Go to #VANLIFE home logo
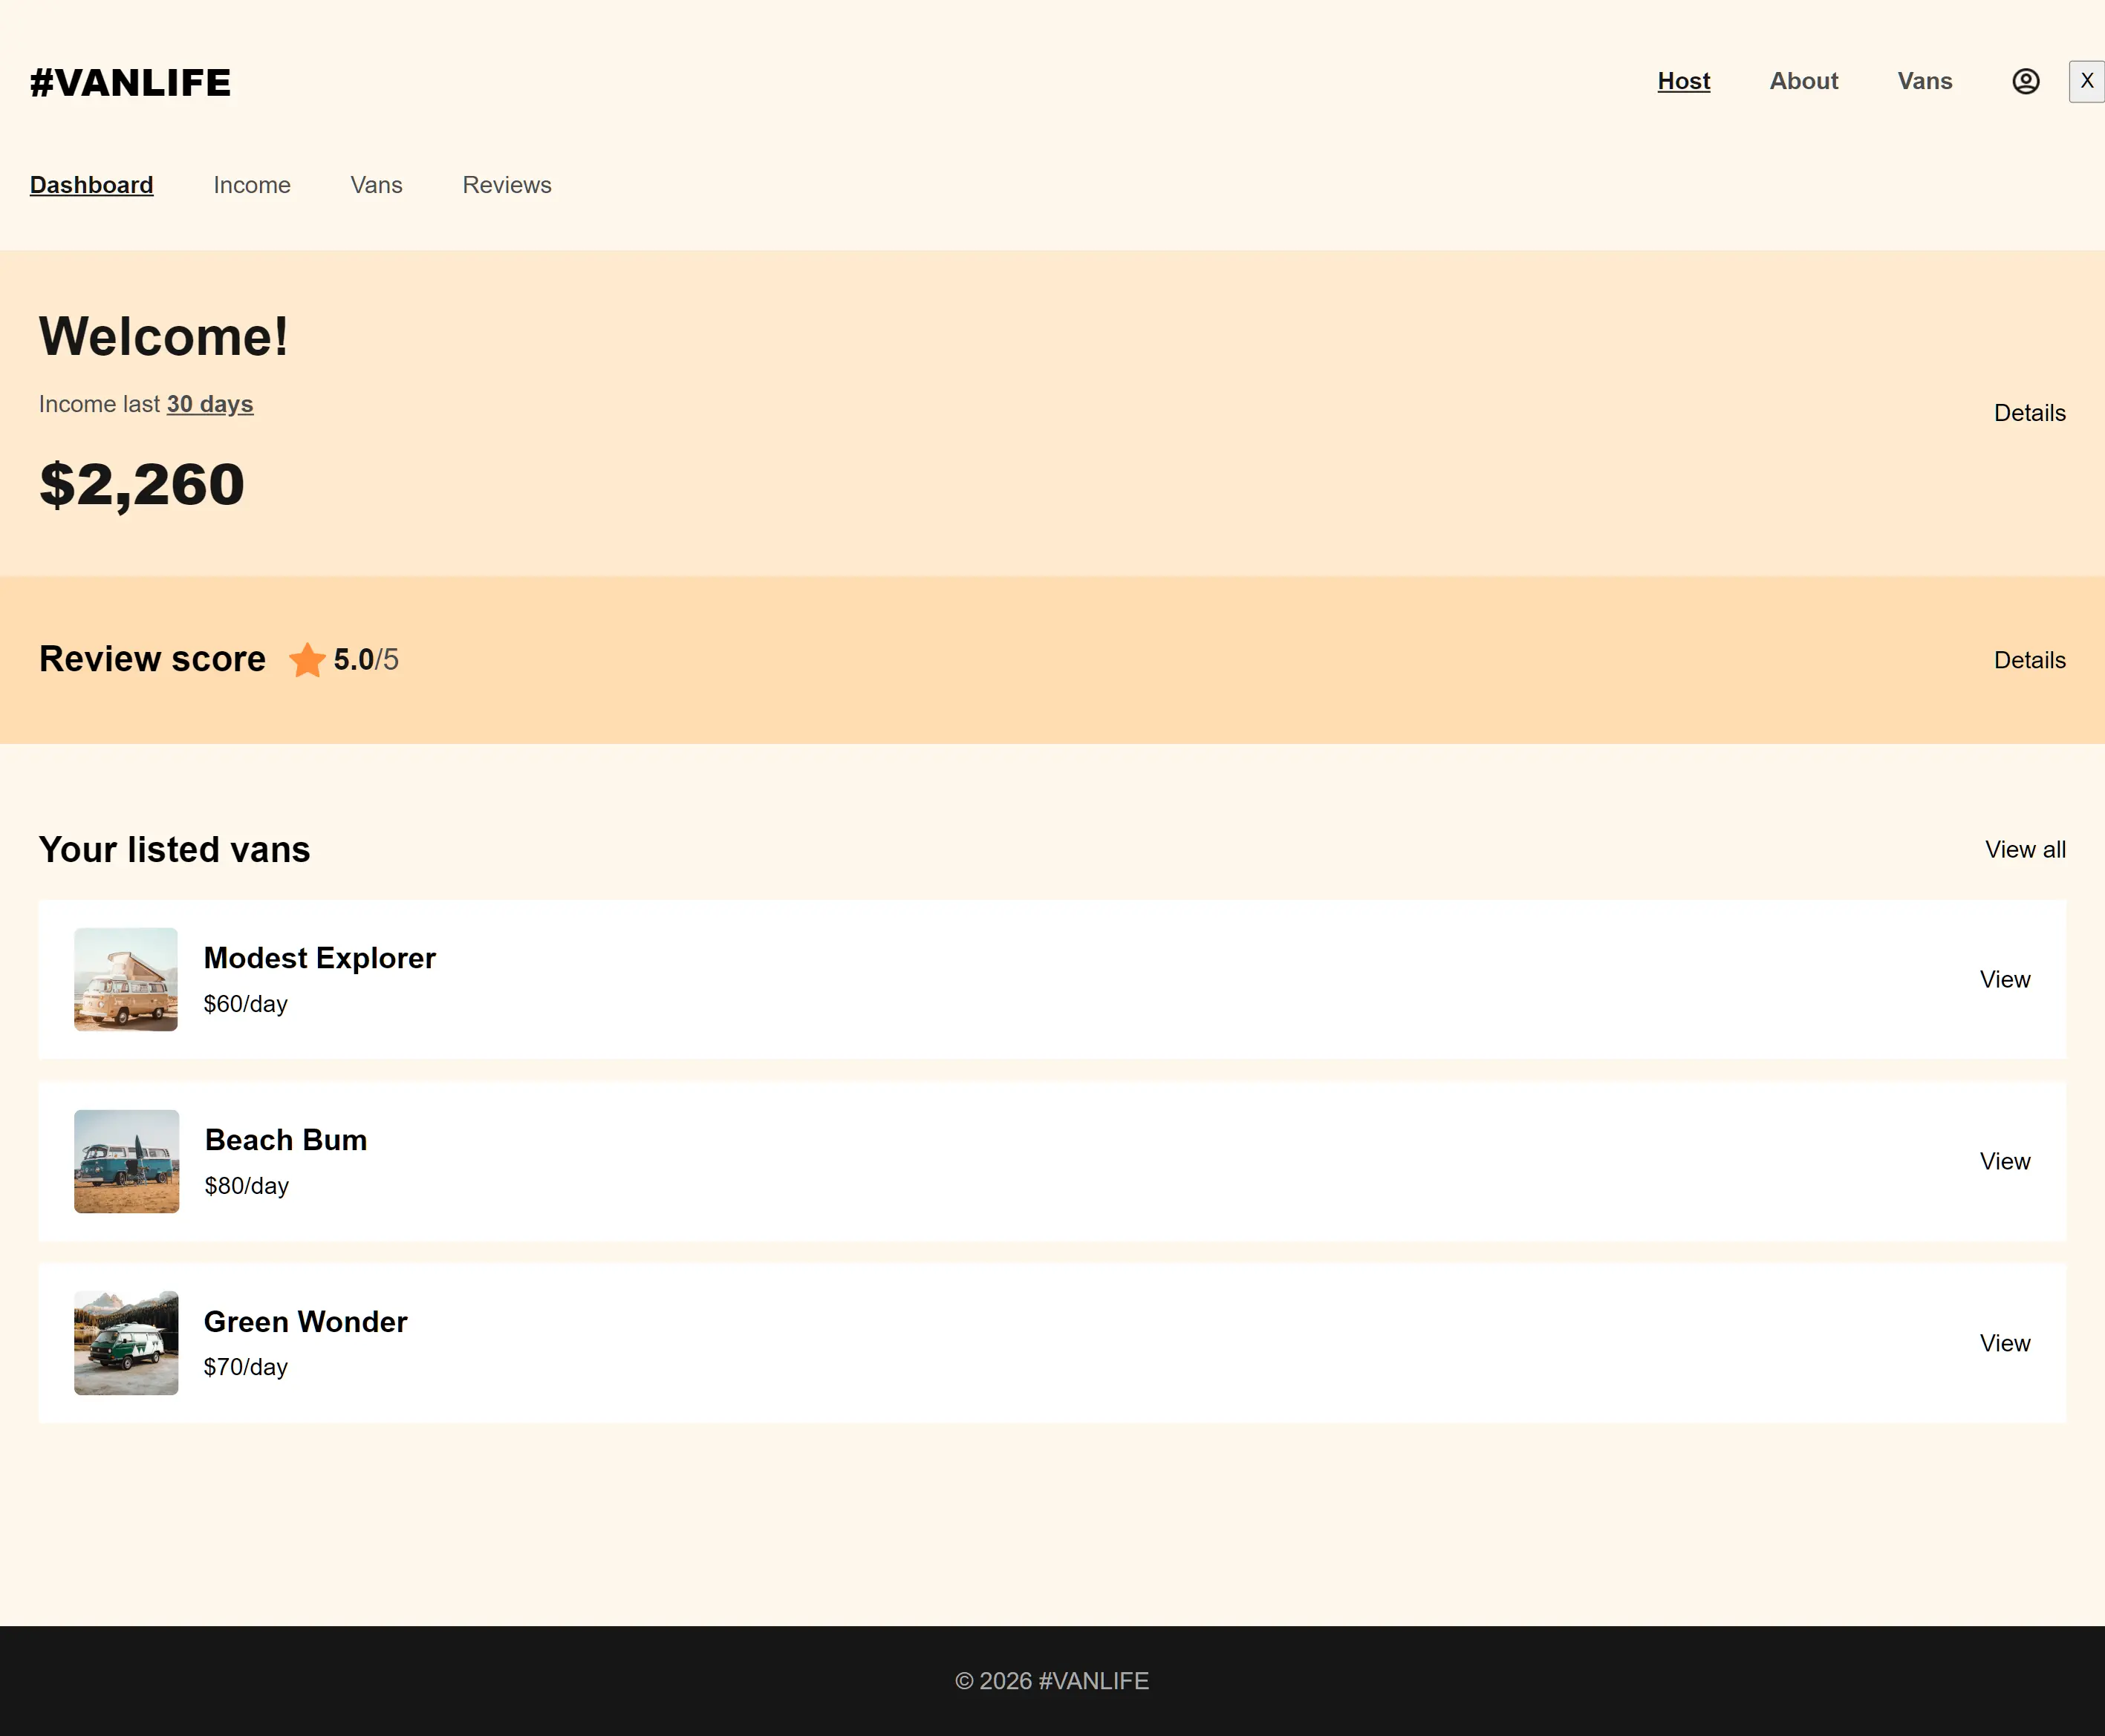 (x=130, y=82)
